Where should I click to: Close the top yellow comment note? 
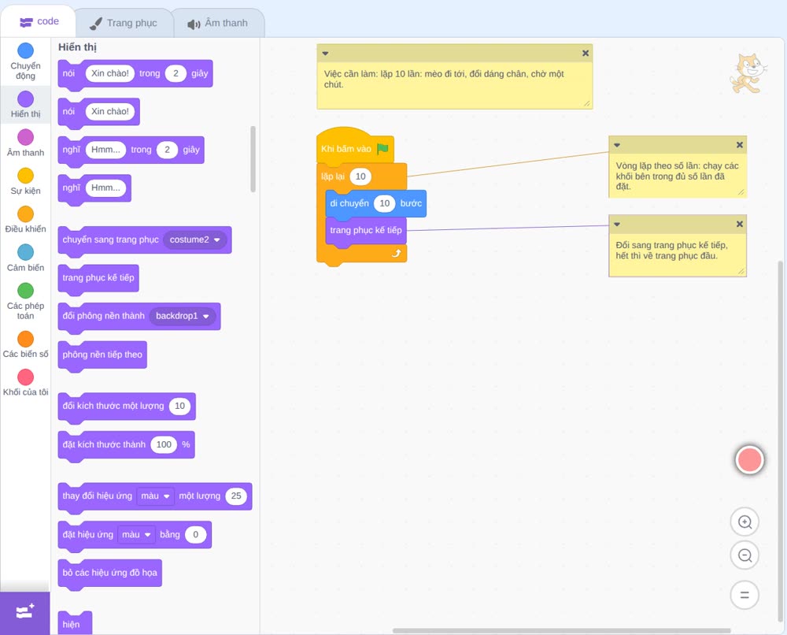click(586, 54)
